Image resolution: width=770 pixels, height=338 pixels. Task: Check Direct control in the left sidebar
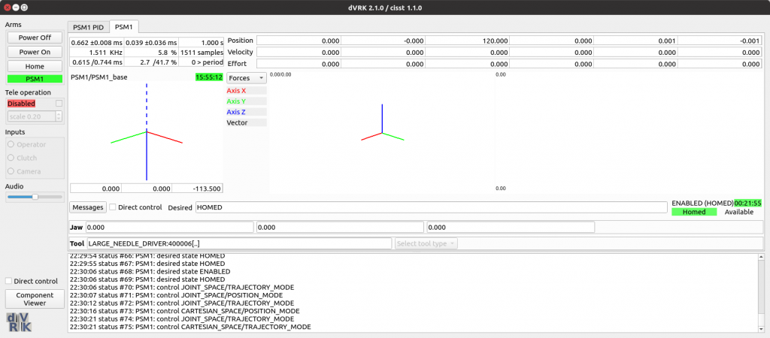click(x=8, y=281)
